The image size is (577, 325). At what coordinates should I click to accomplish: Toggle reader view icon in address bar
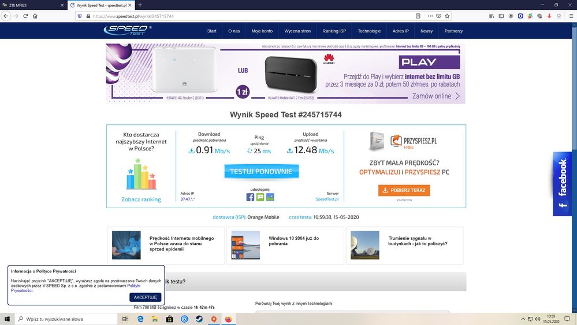(x=418, y=16)
